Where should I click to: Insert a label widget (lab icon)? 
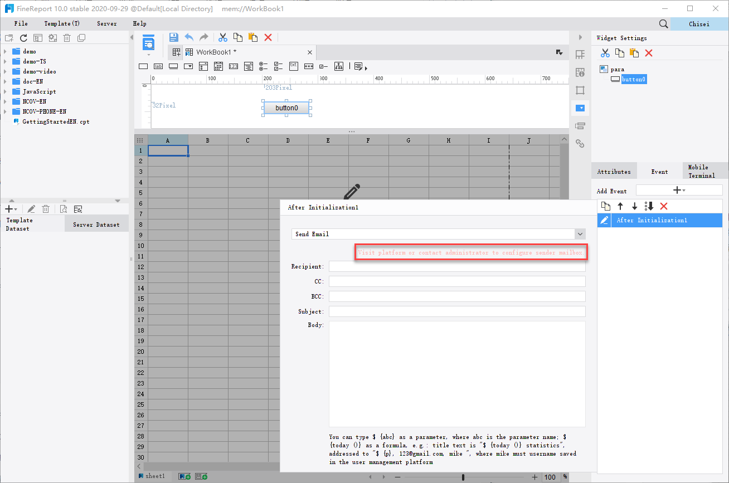(158, 66)
